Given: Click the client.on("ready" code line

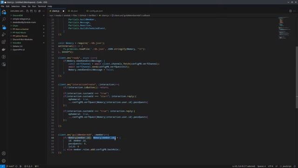Looking at the screenshot, I should click(78, 58).
